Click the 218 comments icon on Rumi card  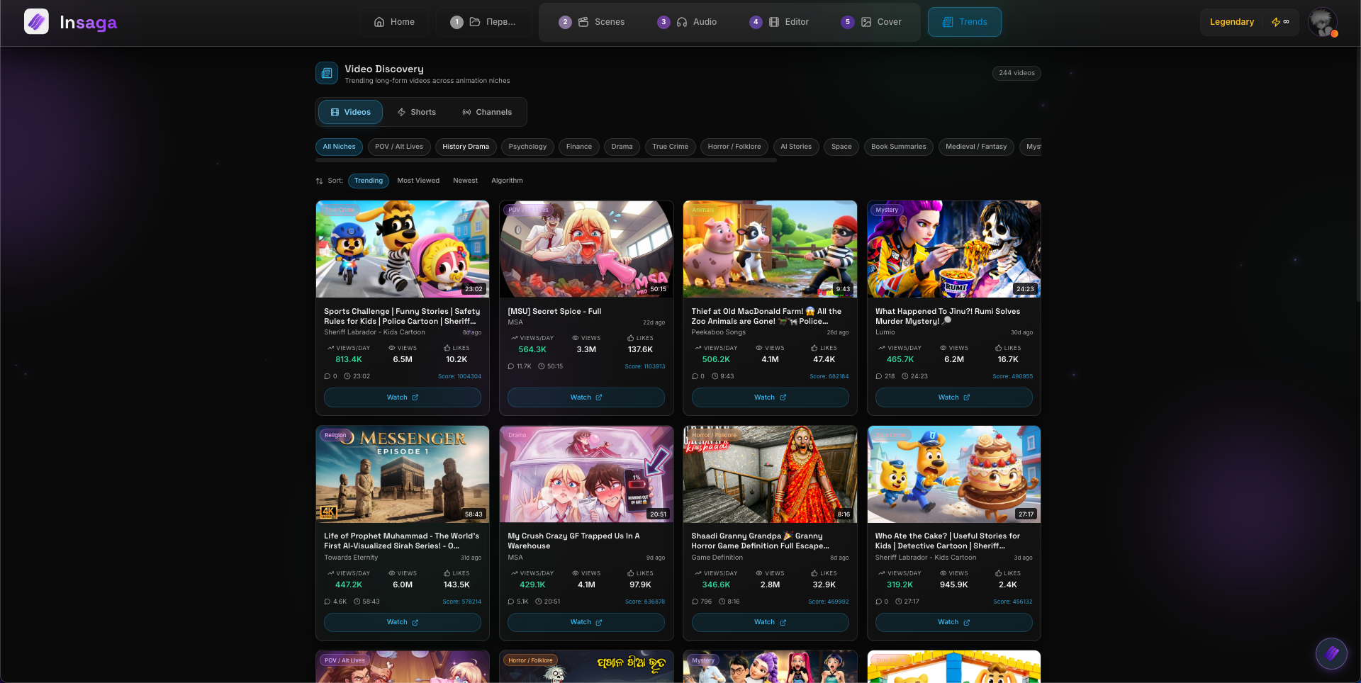[878, 376]
